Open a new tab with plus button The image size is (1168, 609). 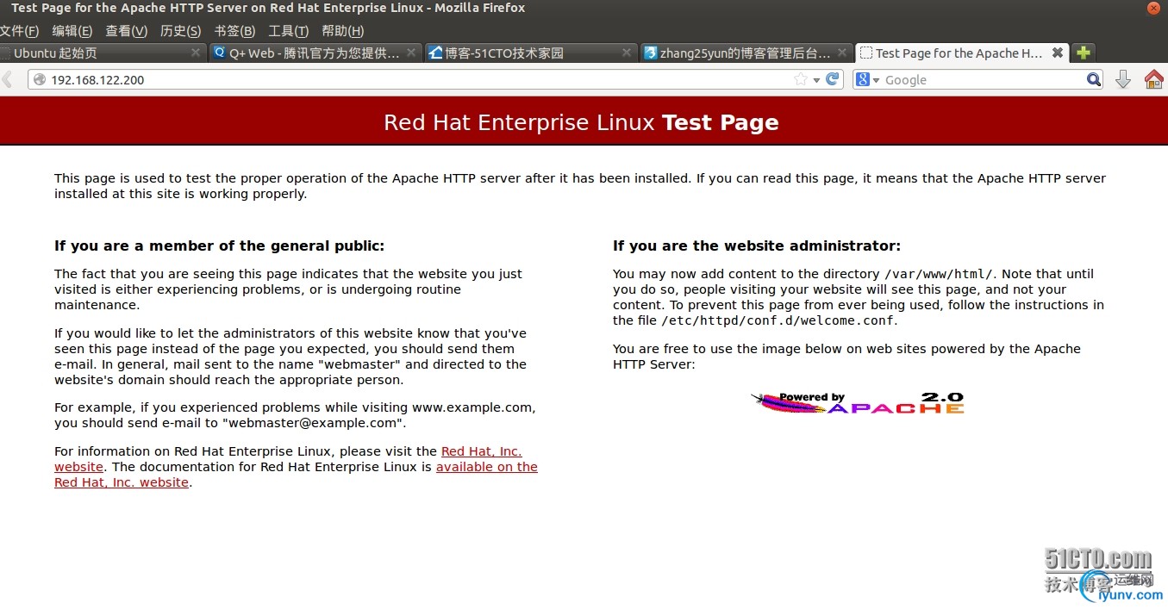[x=1084, y=53]
